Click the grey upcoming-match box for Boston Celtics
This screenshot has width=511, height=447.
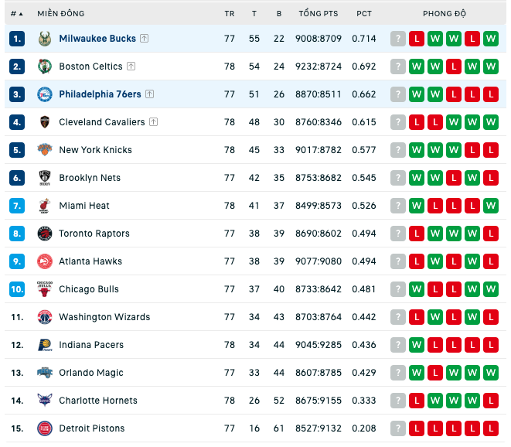[398, 67]
